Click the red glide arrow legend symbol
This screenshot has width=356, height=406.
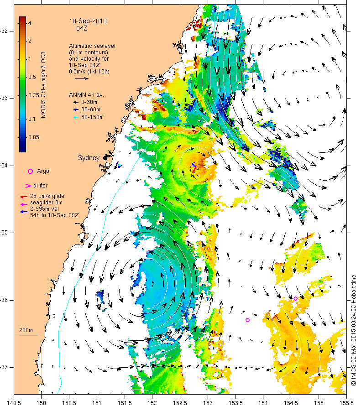24,197
